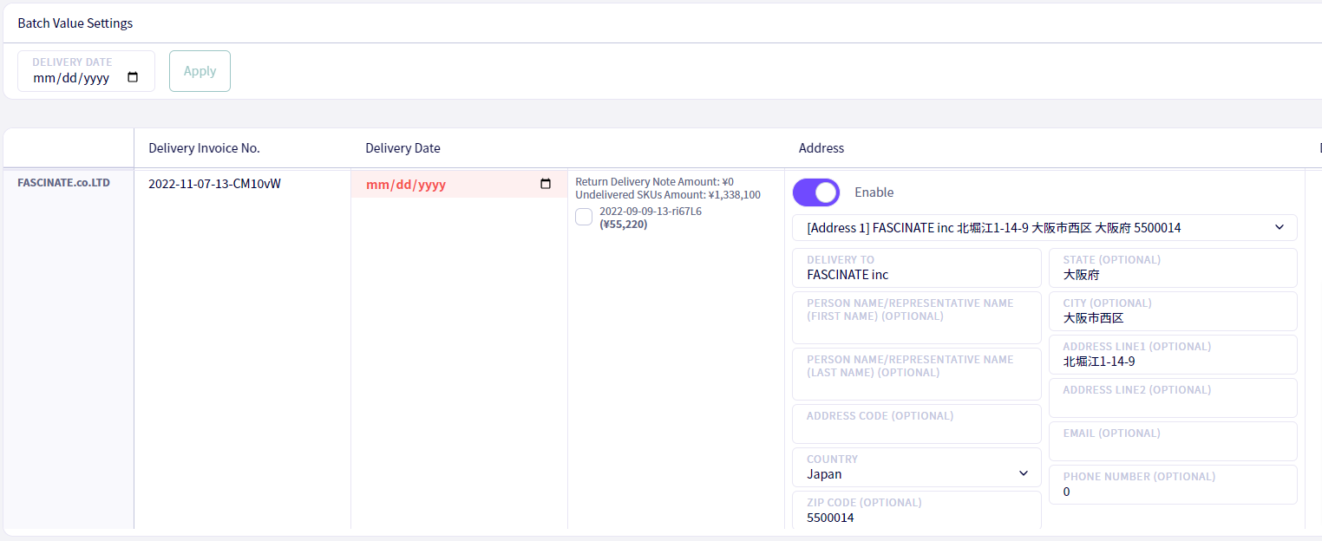
Task: Open calendar picker in FASCINATE row delivery date
Action: 546,184
